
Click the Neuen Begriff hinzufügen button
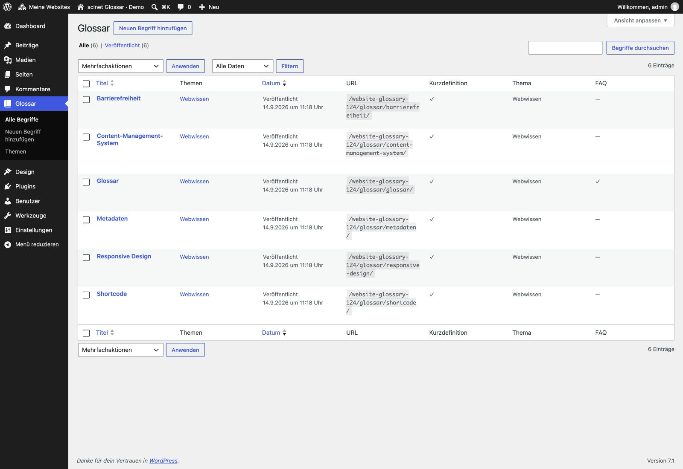click(x=153, y=28)
